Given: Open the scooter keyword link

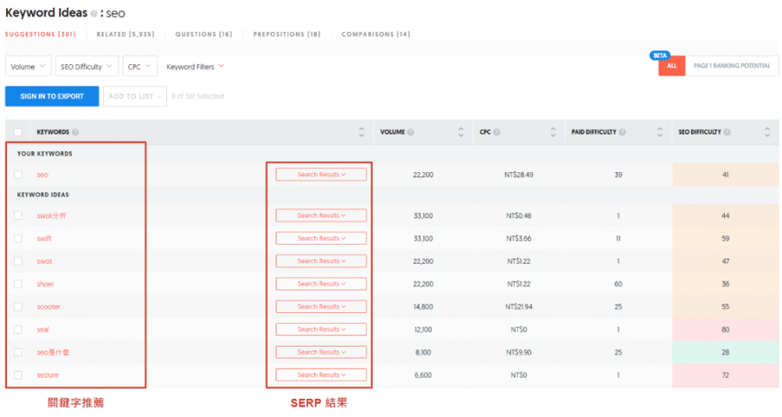Looking at the screenshot, I should (48, 307).
